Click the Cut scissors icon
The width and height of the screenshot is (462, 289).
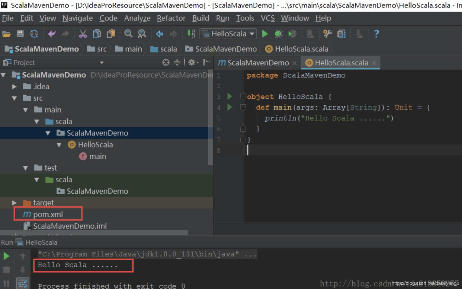pos(83,34)
